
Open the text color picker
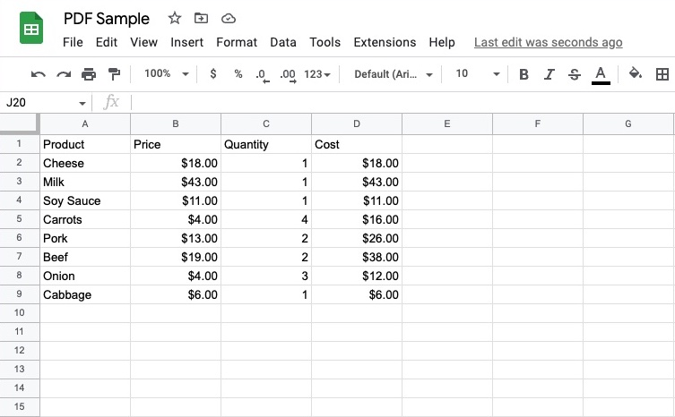click(601, 74)
